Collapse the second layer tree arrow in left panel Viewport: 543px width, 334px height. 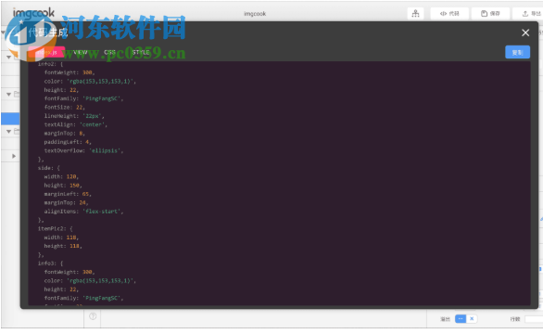[x=8, y=94]
